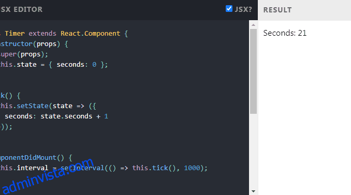The image size is (351, 195).
Task: Click 'state.seconds + 1' expression
Action: [75, 116]
